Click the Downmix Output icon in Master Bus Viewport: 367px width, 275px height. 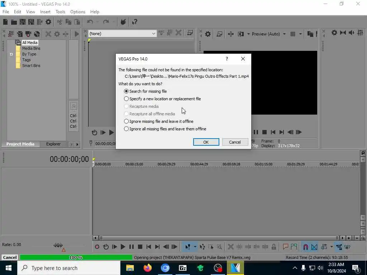(x=343, y=33)
